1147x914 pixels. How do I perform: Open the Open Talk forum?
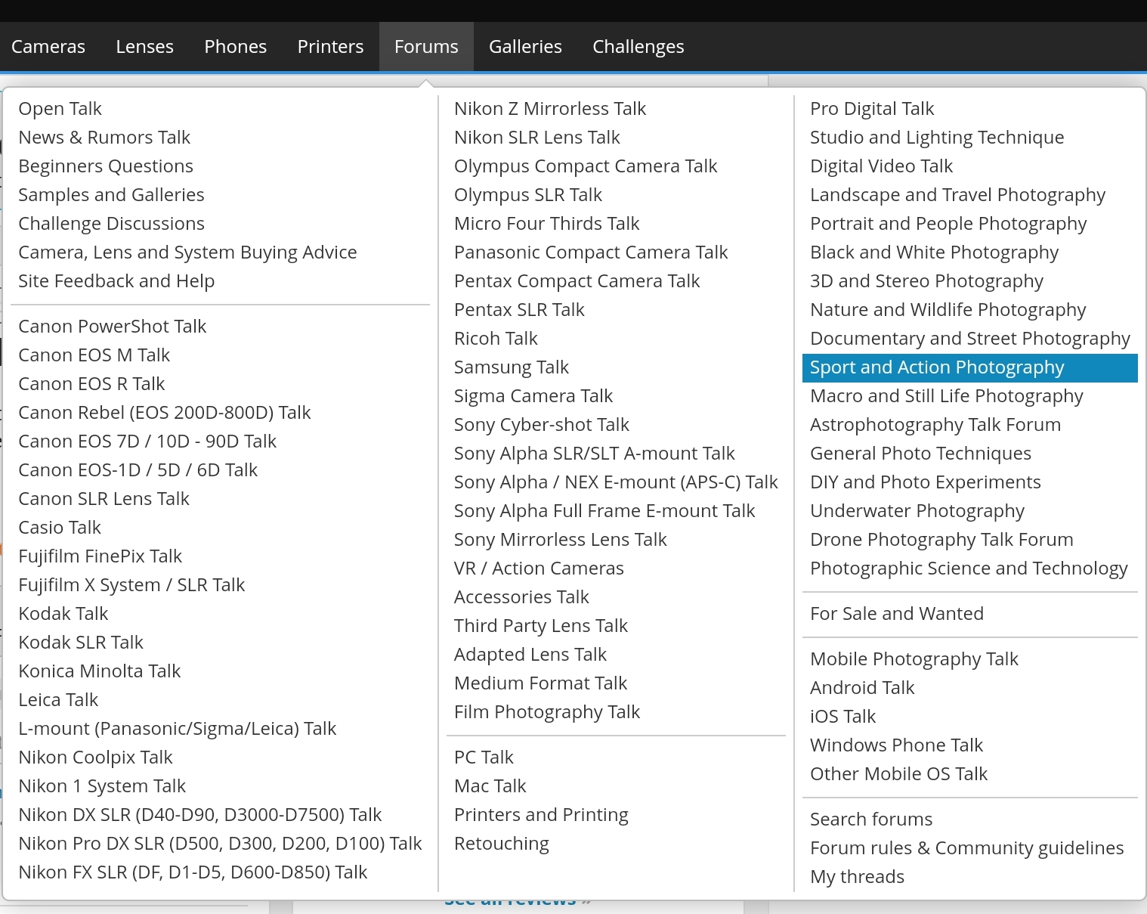[x=60, y=109]
